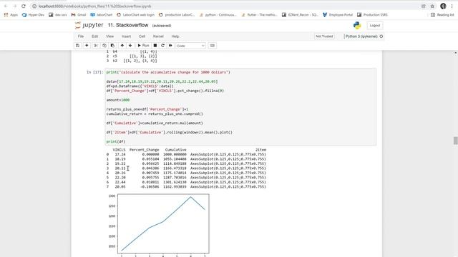Go back in the browser
Image resolution: width=458 pixels, height=257 pixels.
6,6
